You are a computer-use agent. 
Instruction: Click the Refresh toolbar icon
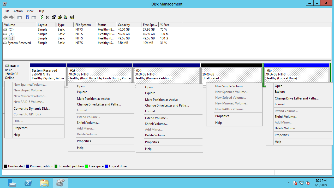(x=41, y=17)
